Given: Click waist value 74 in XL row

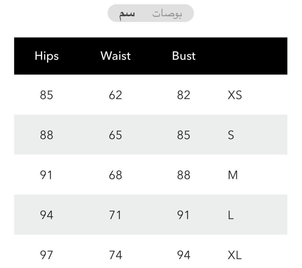Looking at the screenshot, I should coord(115,255).
